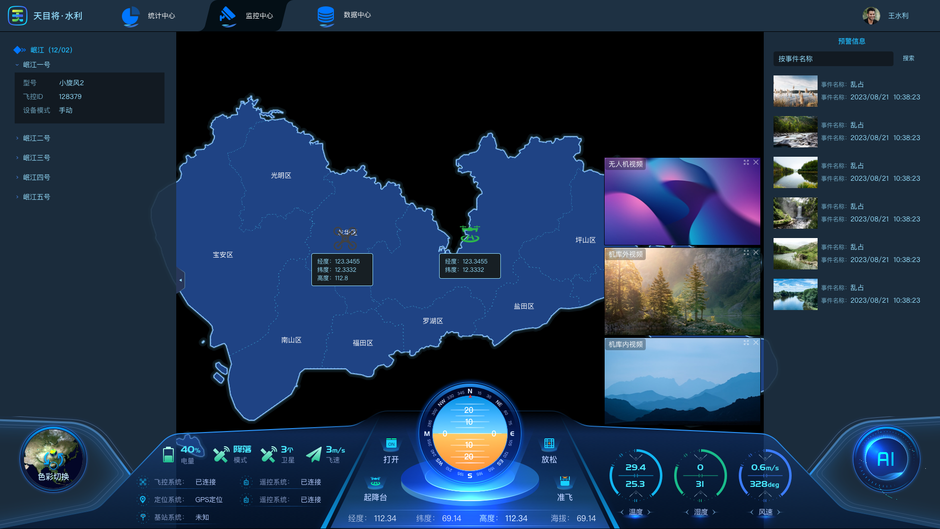Toggle the 打开 ON switch
This screenshot has height=529, width=940.
point(391,444)
